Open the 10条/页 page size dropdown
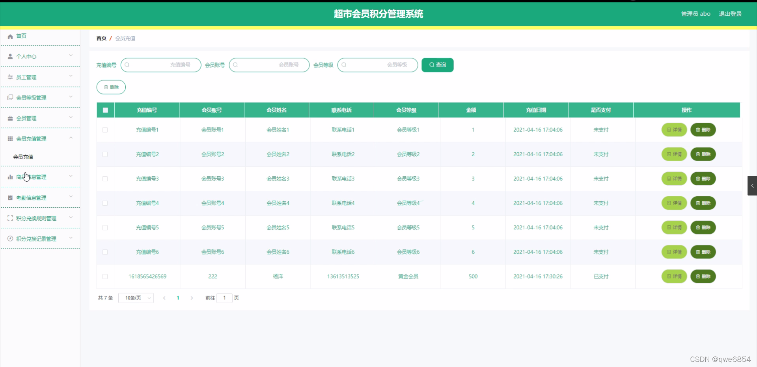Viewport: 757px width, 367px height. (135, 298)
